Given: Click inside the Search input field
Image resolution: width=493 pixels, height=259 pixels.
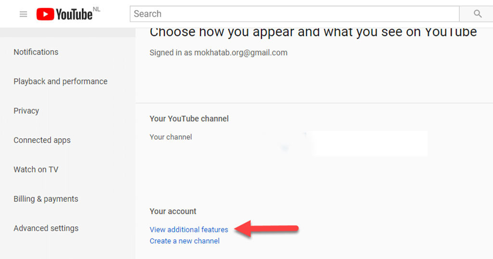Looking at the screenshot, I should 295,14.
